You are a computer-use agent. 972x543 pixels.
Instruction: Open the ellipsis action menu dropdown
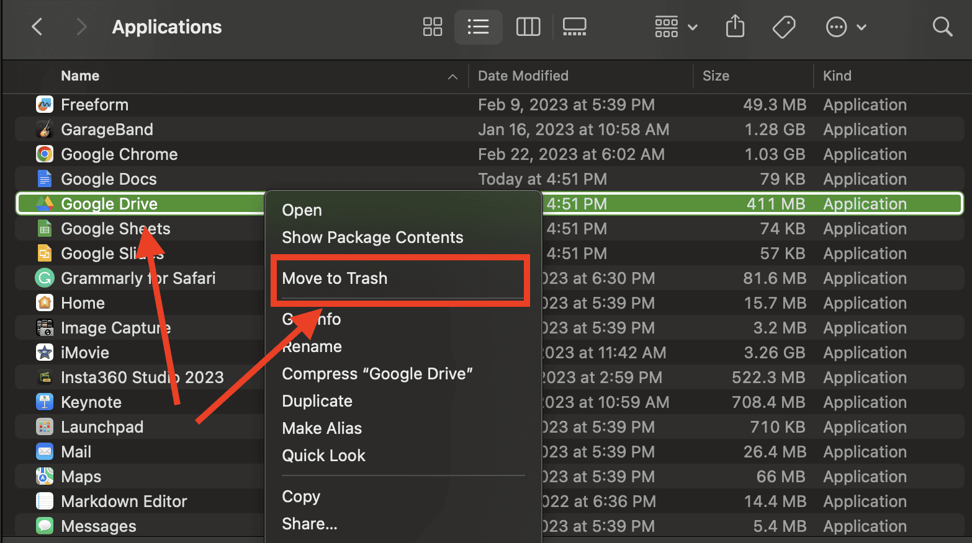[845, 27]
